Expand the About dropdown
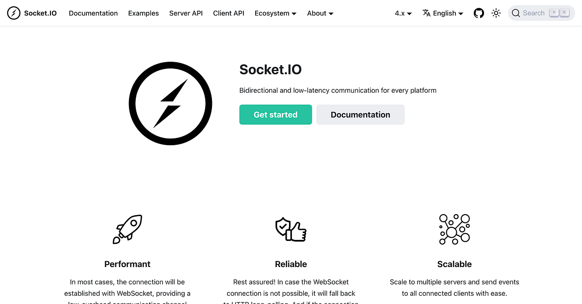 coord(320,13)
